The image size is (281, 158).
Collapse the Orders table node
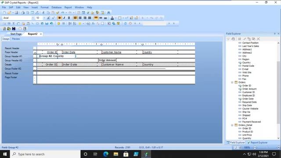coord(232,83)
